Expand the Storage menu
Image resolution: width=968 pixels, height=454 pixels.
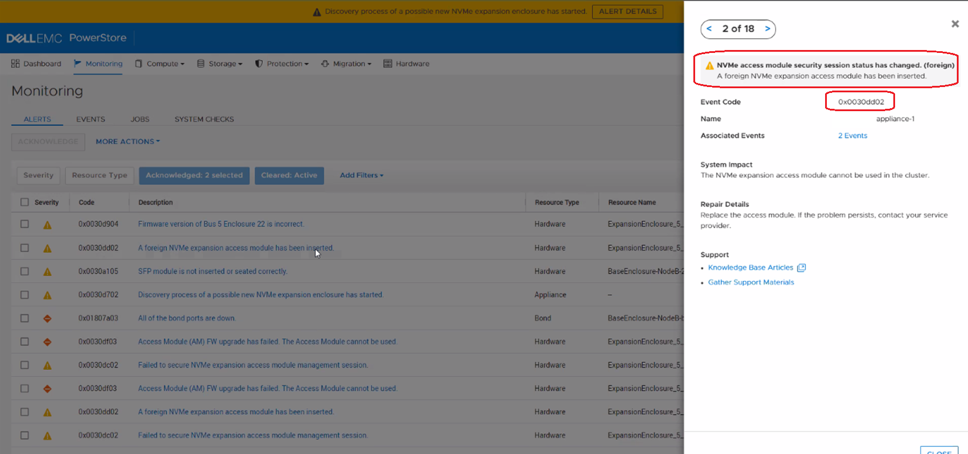219,64
